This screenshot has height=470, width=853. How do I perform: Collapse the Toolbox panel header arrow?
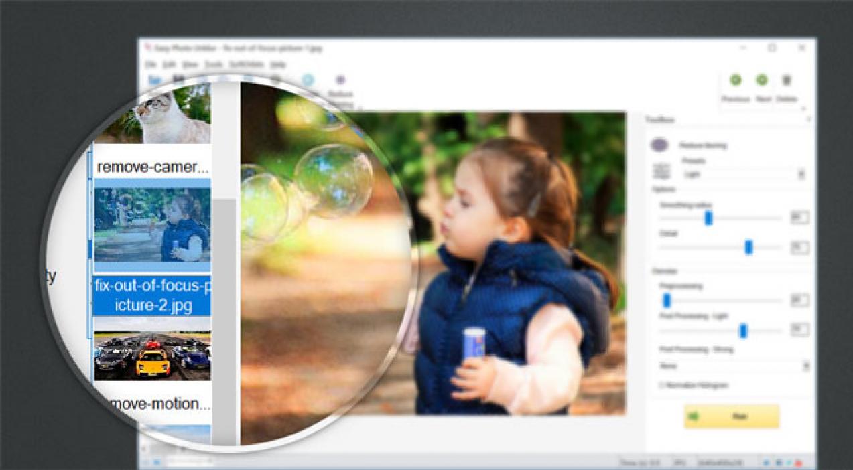point(808,119)
